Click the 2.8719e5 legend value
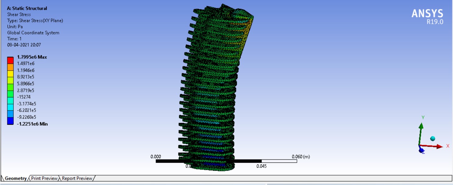Image resolution: width=453 pixels, height=185 pixels. pyautogui.click(x=26, y=90)
